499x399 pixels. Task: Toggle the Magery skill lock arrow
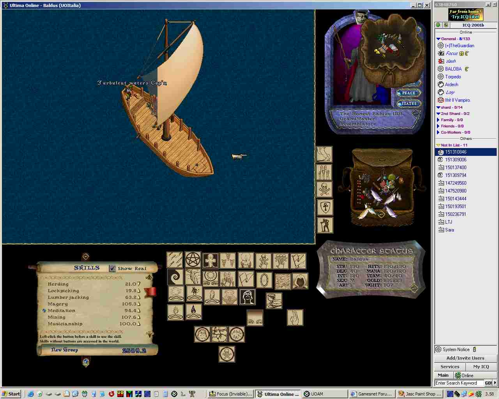pos(138,304)
